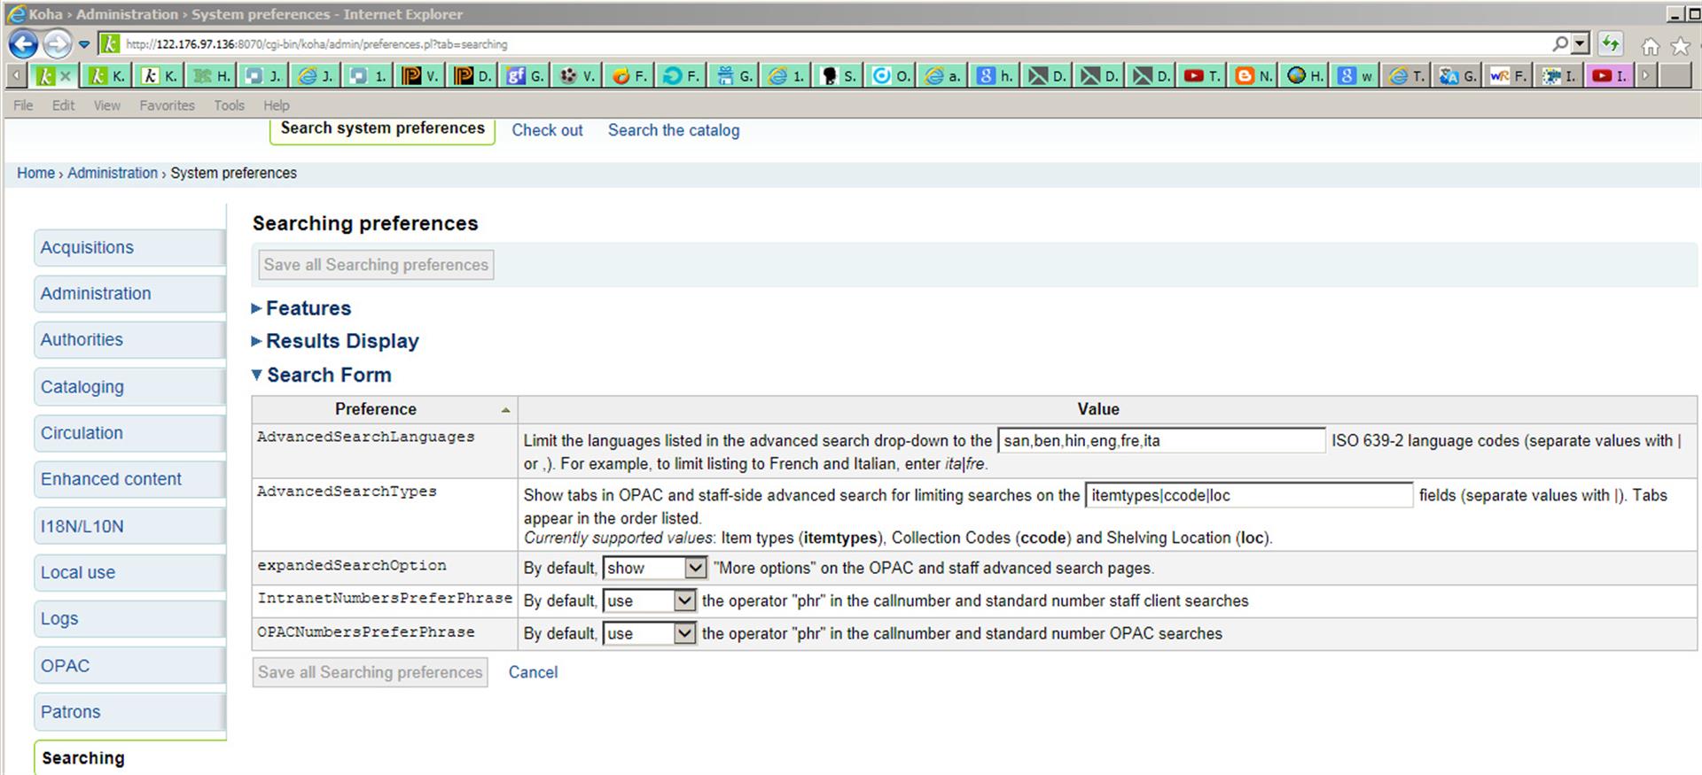The height and width of the screenshot is (775, 1702).
Task: Open the File menu
Action: pyautogui.click(x=23, y=105)
